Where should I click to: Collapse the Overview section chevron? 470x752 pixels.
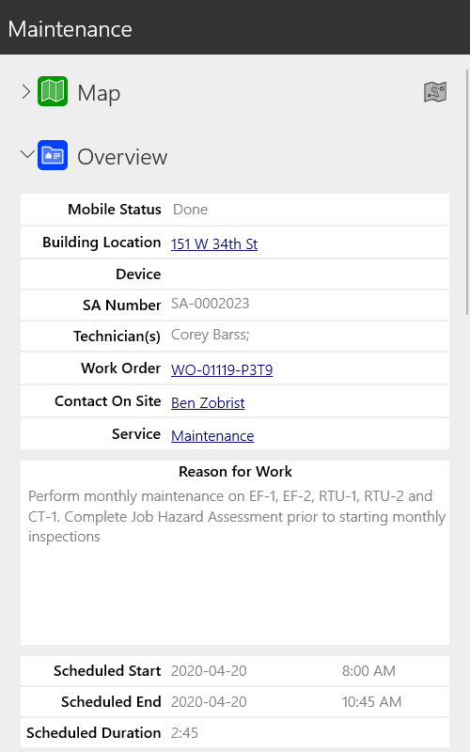click(x=27, y=154)
